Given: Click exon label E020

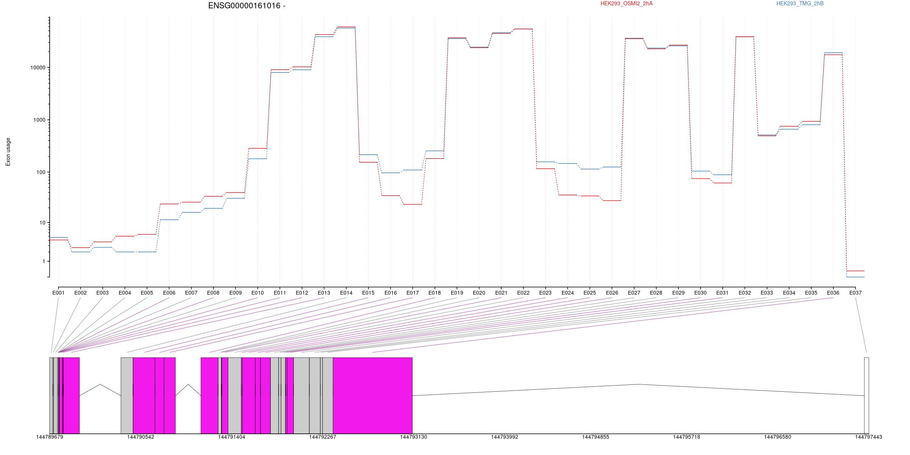Looking at the screenshot, I should coord(479,293).
